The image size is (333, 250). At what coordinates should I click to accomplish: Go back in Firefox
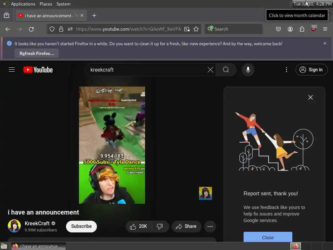coord(8,29)
